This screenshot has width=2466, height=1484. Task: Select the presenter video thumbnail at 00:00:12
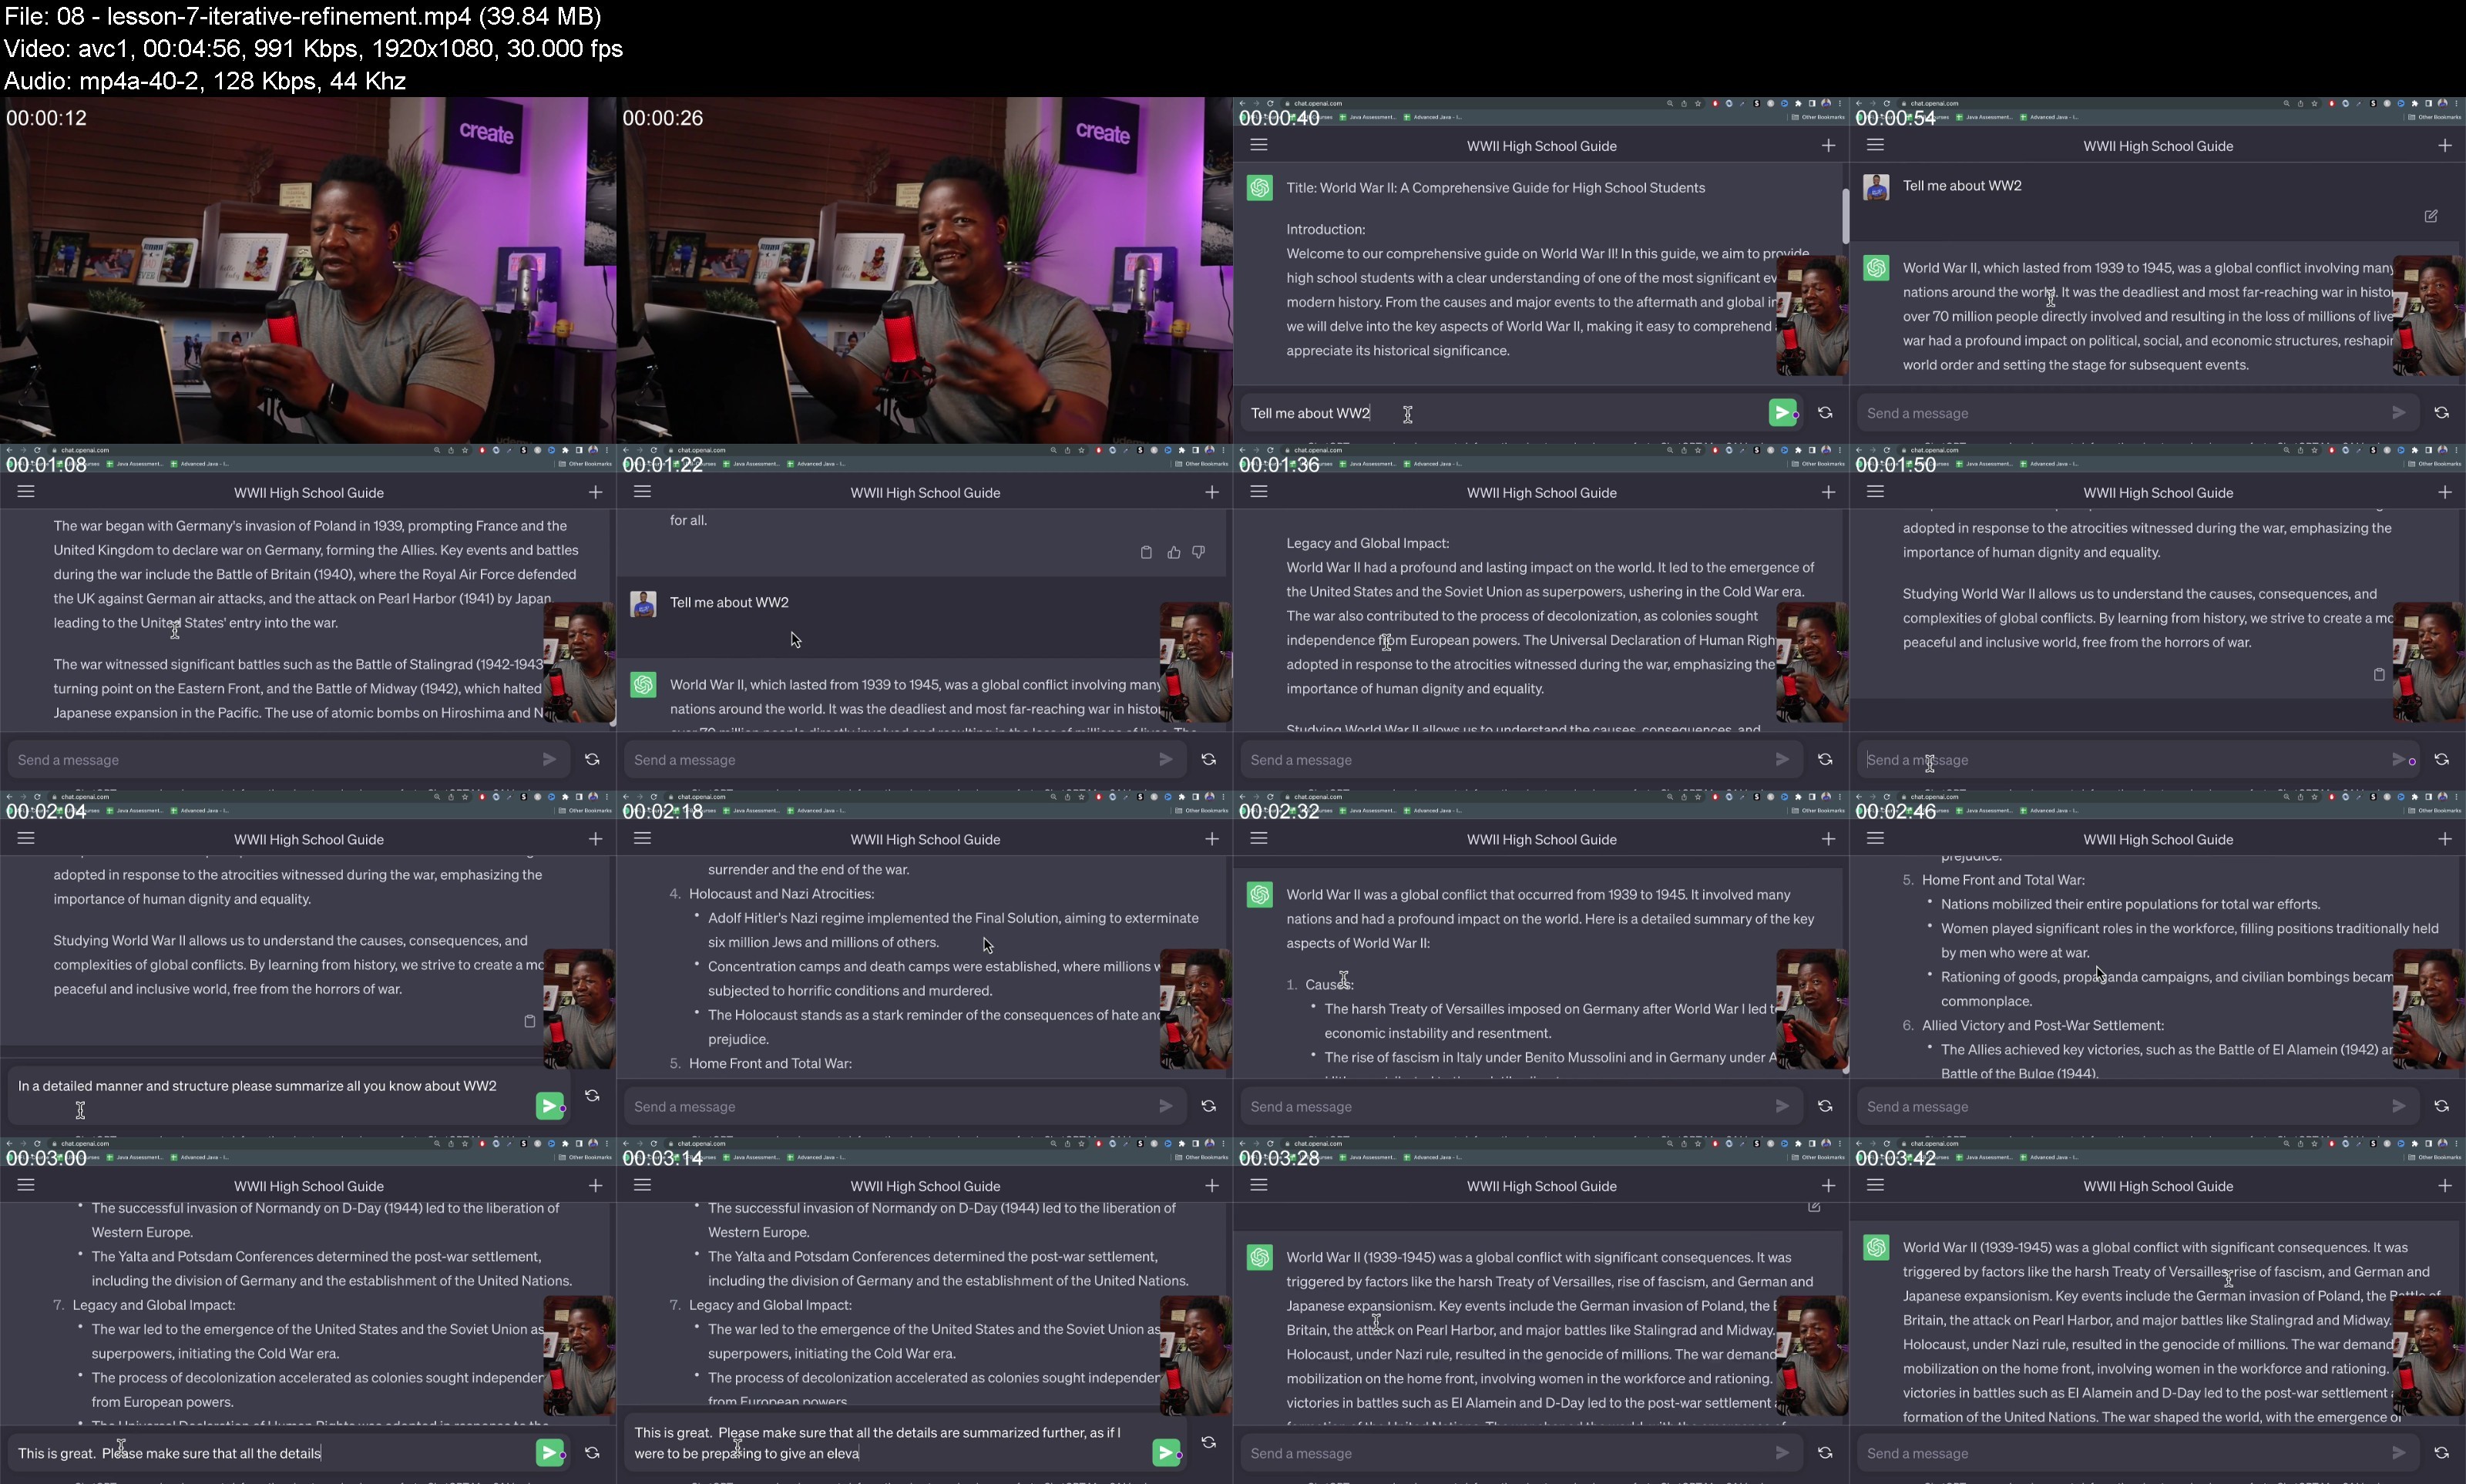[x=308, y=270]
